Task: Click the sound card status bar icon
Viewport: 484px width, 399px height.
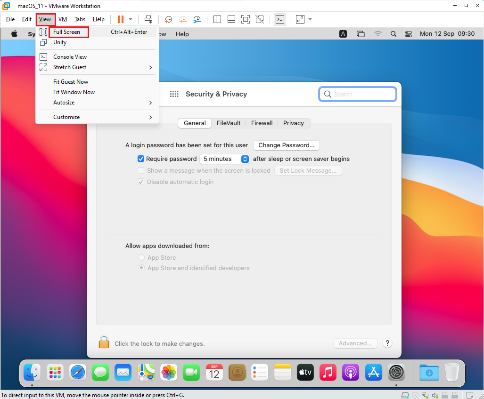Action: (435, 395)
